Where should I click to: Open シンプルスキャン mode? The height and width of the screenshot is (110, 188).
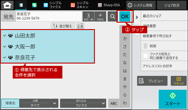coord(80,5)
